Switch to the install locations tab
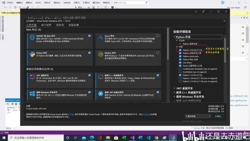 73,25
